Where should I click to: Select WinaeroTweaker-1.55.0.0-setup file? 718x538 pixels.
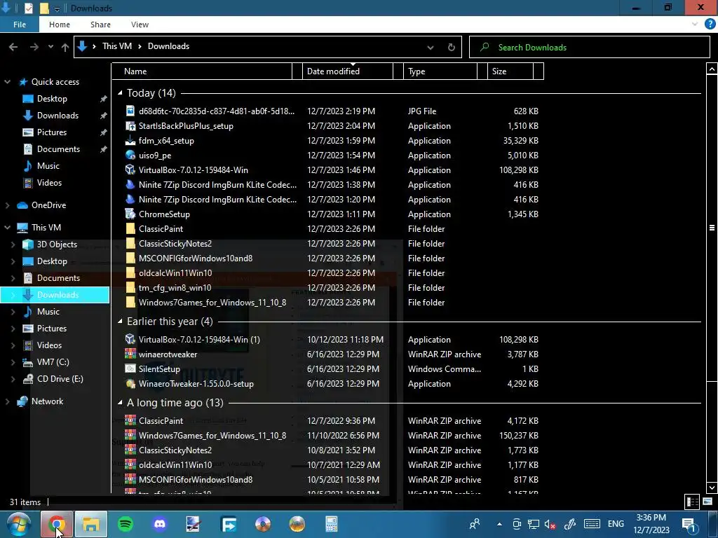(196, 383)
